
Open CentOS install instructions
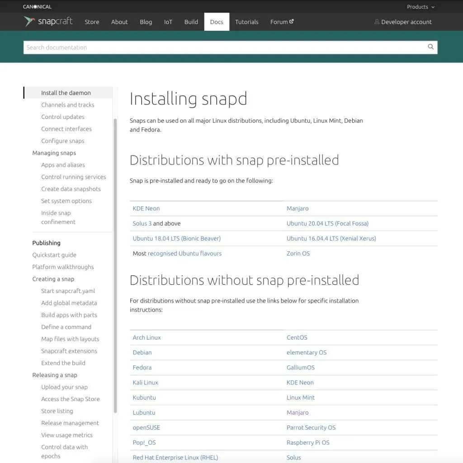[x=297, y=337]
